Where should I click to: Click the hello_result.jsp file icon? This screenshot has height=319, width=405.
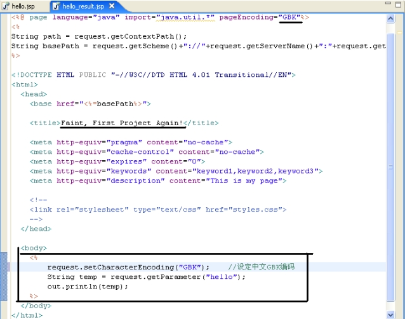point(56,6)
